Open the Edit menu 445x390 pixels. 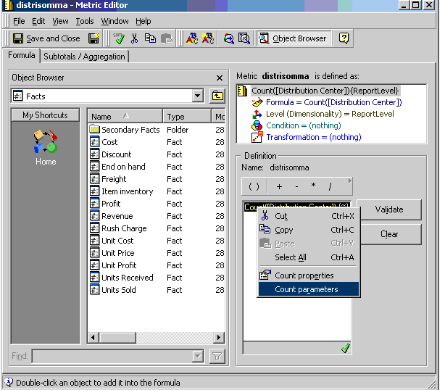coord(38,21)
